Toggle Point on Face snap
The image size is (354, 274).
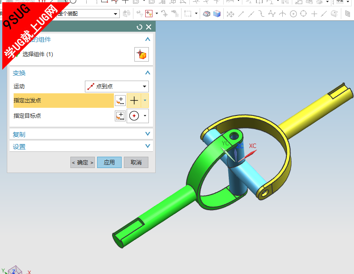[x=334, y=14]
